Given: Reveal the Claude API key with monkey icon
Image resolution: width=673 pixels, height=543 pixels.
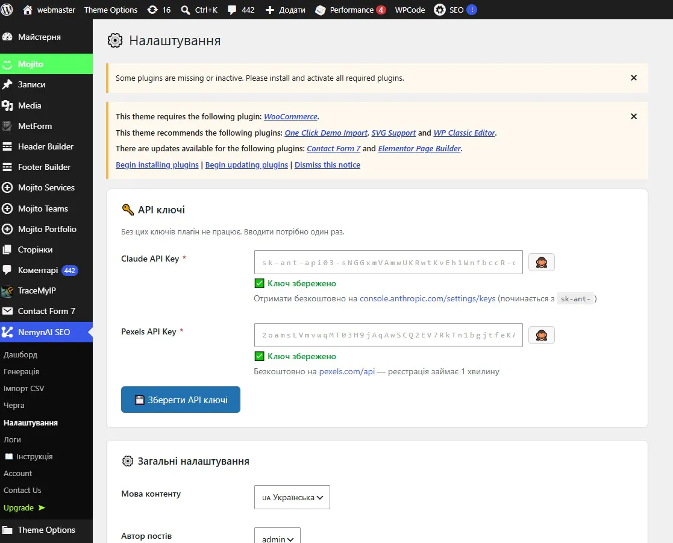Looking at the screenshot, I should click(x=541, y=262).
